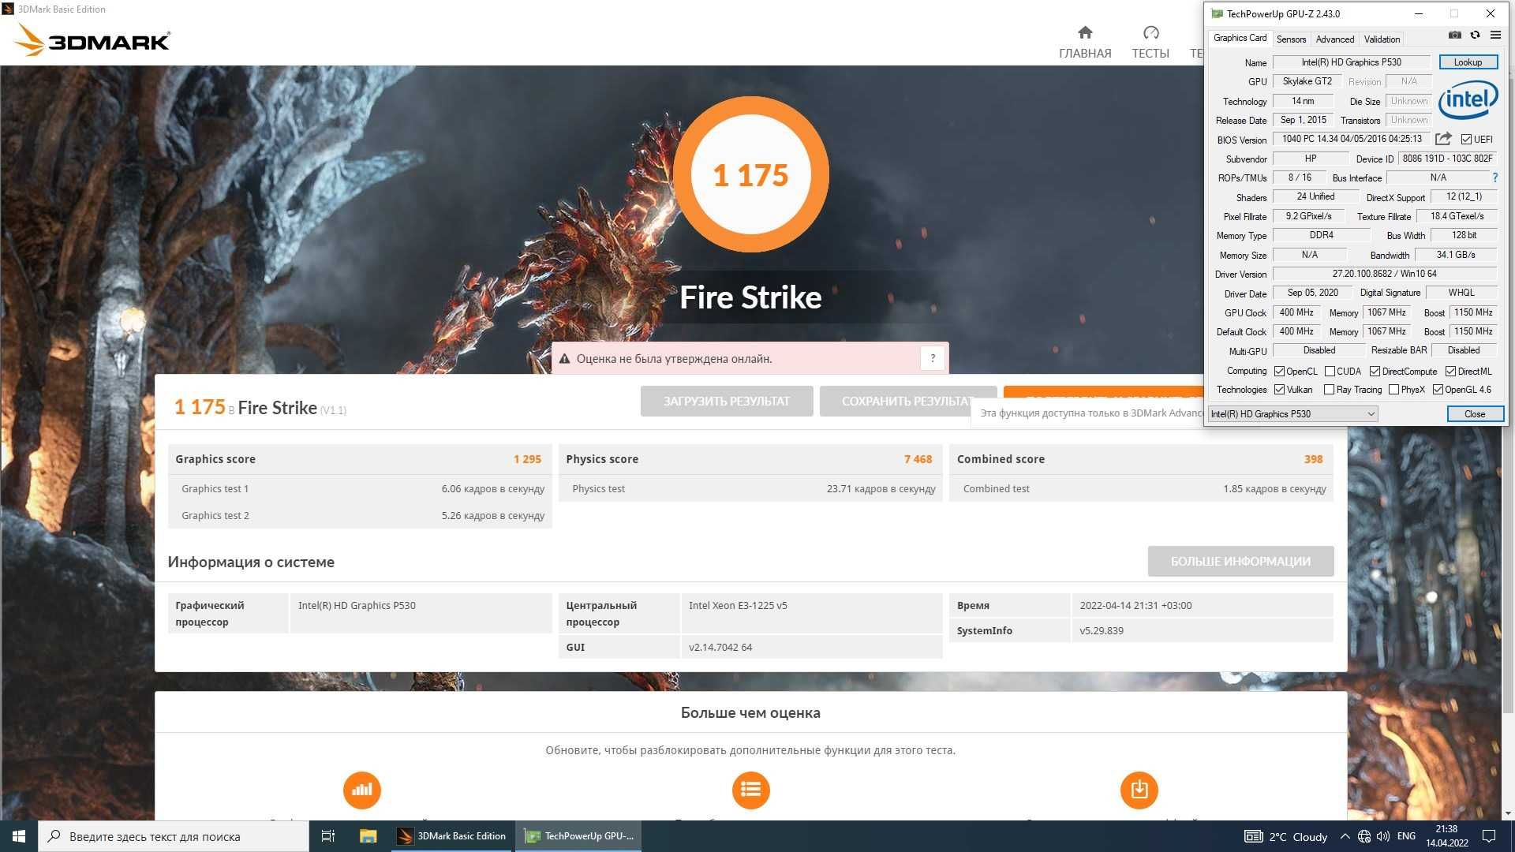Screen dimensions: 1515x852
Task: Click the orange 1 175 score circle
Action: coord(750,174)
